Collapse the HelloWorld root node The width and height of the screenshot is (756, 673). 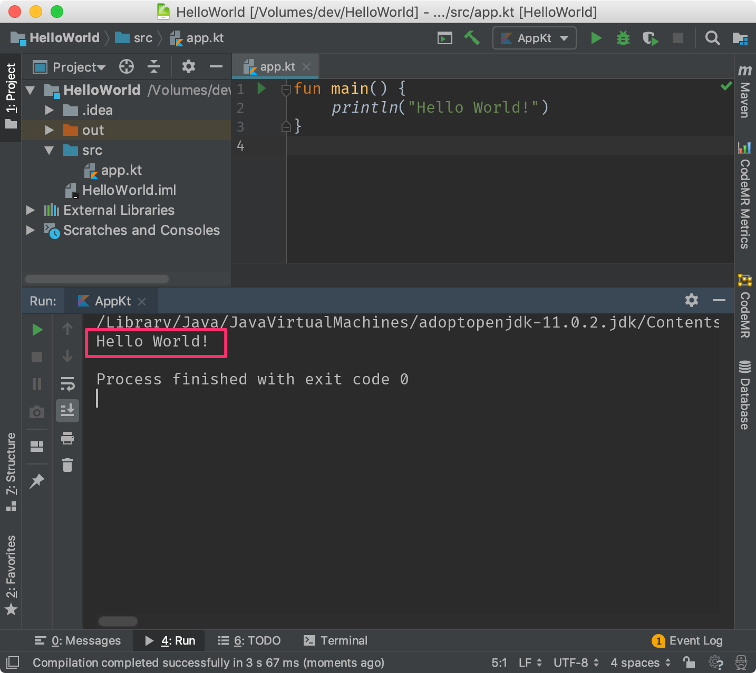[x=31, y=90]
